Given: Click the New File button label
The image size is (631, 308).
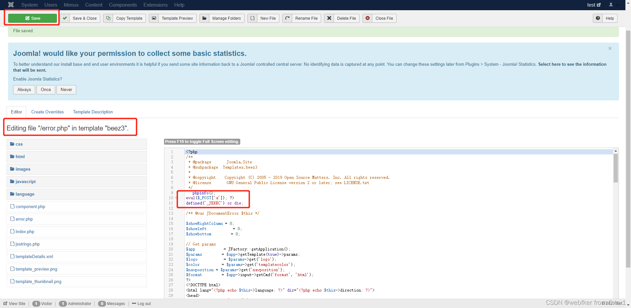Looking at the screenshot, I should [268, 18].
